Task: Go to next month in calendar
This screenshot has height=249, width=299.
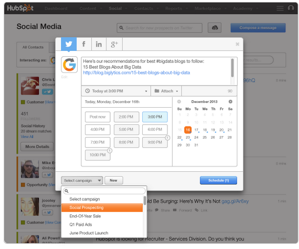Action: click(x=230, y=101)
